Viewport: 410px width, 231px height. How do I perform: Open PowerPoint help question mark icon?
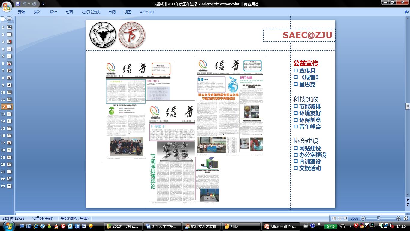click(407, 12)
